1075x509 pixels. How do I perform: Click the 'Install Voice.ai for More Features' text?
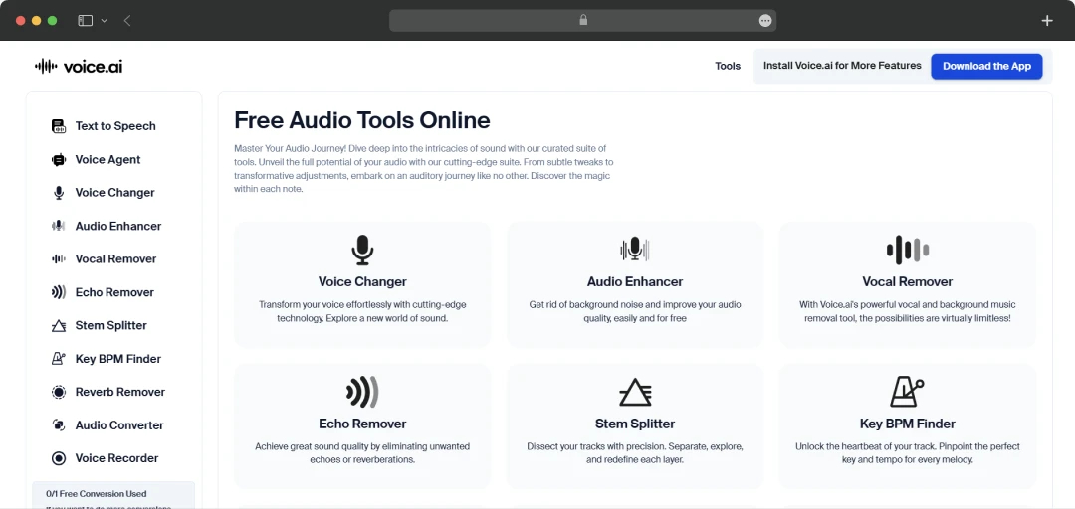[842, 66]
